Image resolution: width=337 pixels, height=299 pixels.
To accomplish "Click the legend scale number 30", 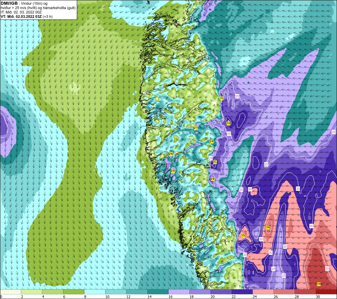I will click(318, 297).
